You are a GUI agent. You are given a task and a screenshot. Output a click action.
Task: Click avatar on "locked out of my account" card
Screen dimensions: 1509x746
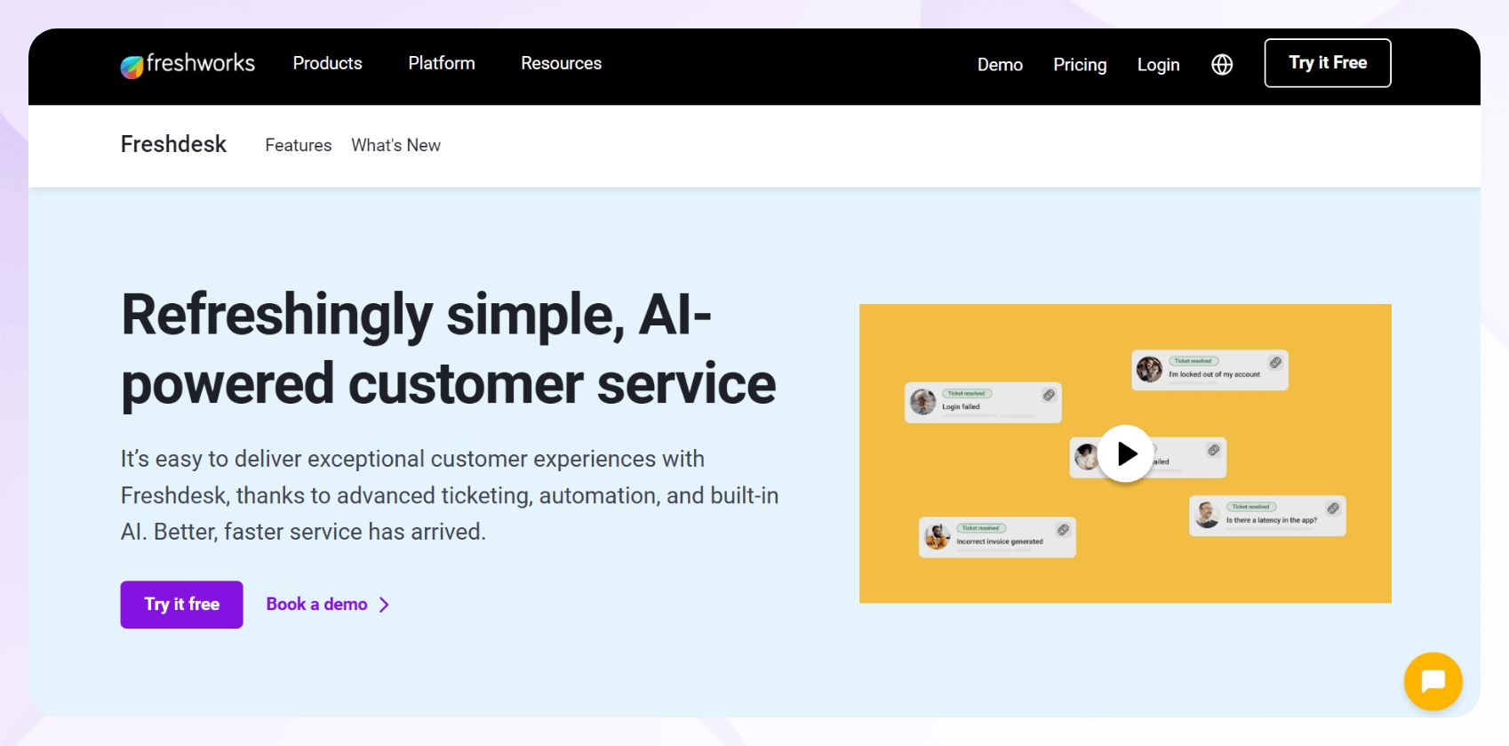point(1149,369)
